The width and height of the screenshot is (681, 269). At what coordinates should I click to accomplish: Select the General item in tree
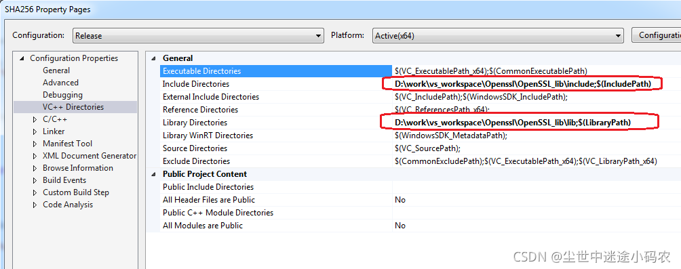coord(56,70)
